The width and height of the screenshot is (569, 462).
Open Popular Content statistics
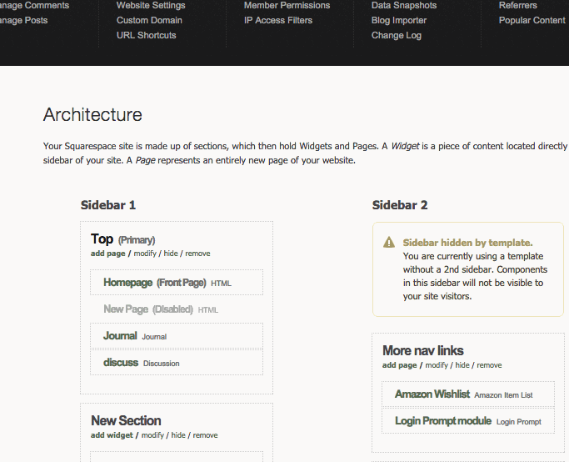[532, 20]
